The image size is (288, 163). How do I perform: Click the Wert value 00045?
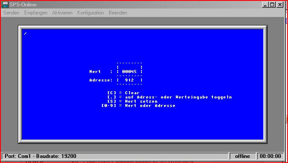(x=129, y=72)
